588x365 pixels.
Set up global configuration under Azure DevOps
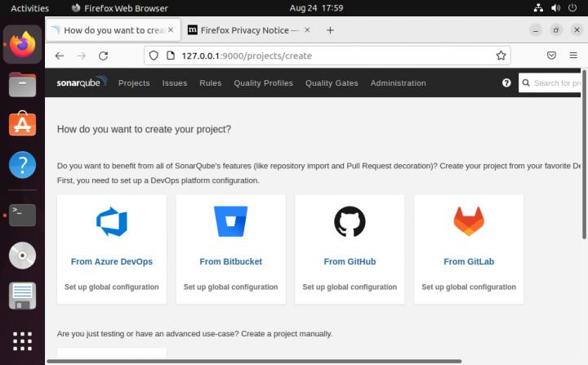(112, 287)
